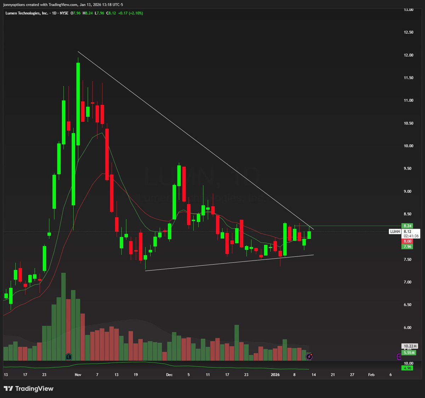
Task: Click the Lumen Technologies, Inc. symbol title
Action: pyautogui.click(x=27, y=13)
